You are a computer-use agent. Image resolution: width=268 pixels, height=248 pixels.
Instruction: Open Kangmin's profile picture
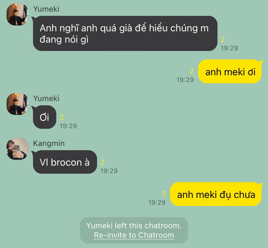[17, 149]
